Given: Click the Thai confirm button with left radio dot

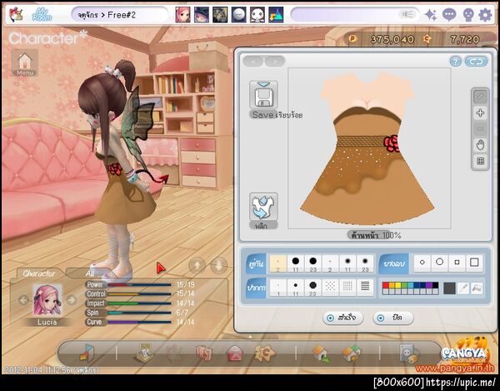Looking at the screenshot, I should pyautogui.click(x=342, y=318).
